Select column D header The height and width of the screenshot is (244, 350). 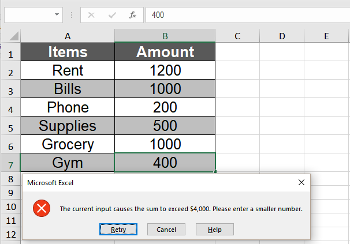tap(282, 36)
